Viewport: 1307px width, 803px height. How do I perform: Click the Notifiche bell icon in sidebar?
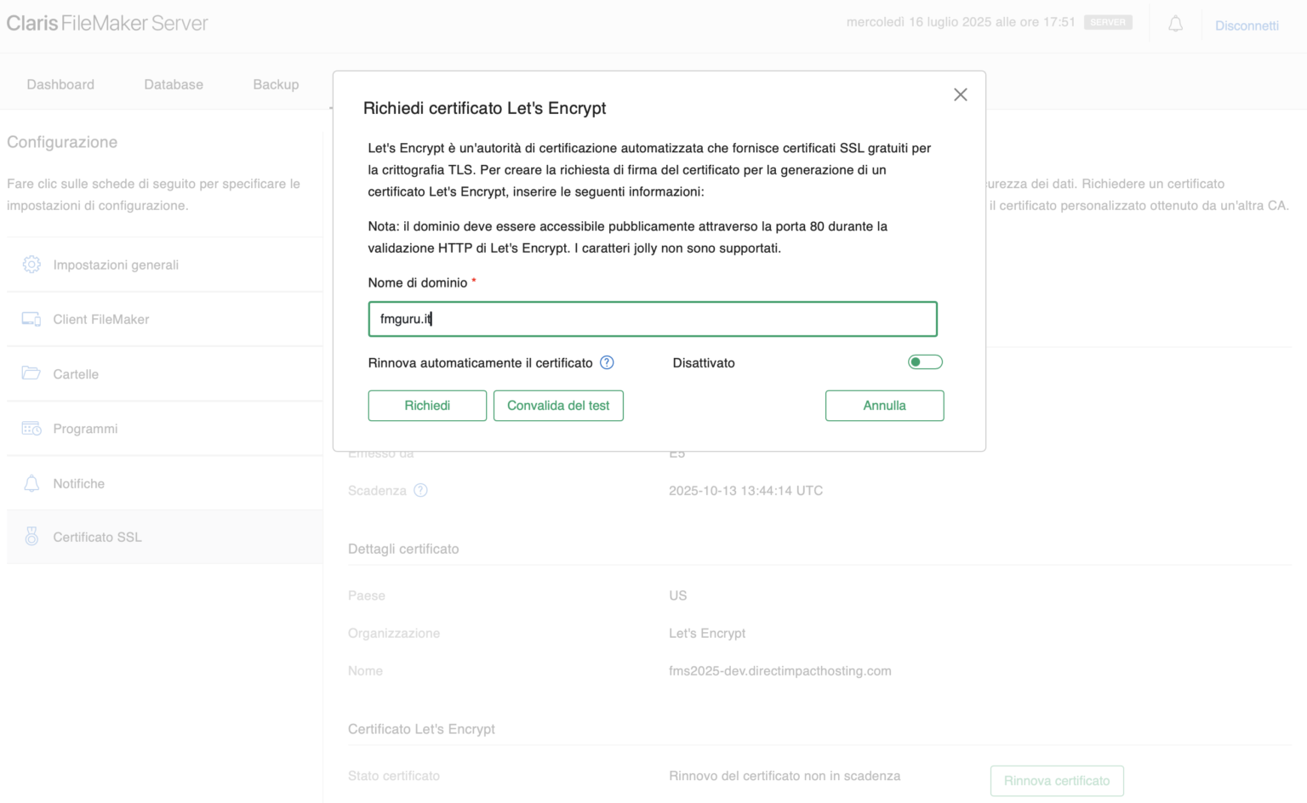[x=31, y=483]
